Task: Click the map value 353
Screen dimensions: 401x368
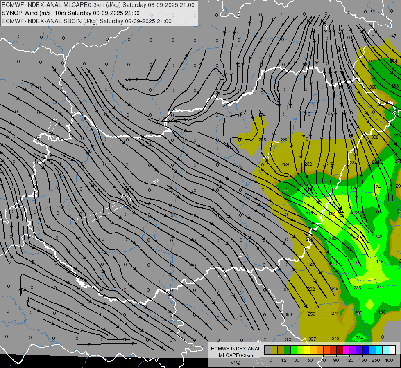Action: tap(288, 314)
